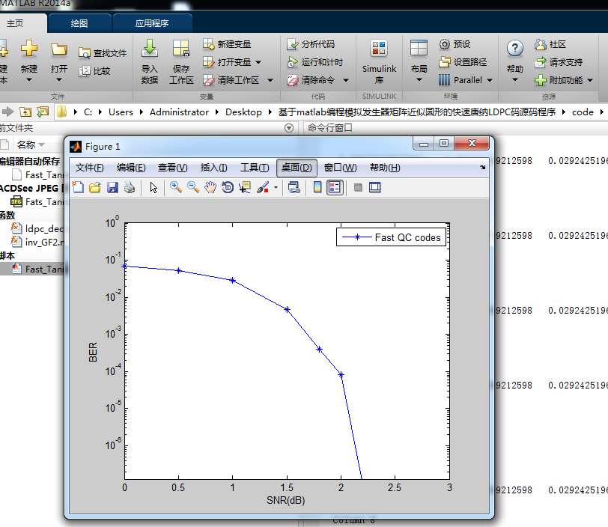Select the 主页 ribbon tab

pos(15,23)
